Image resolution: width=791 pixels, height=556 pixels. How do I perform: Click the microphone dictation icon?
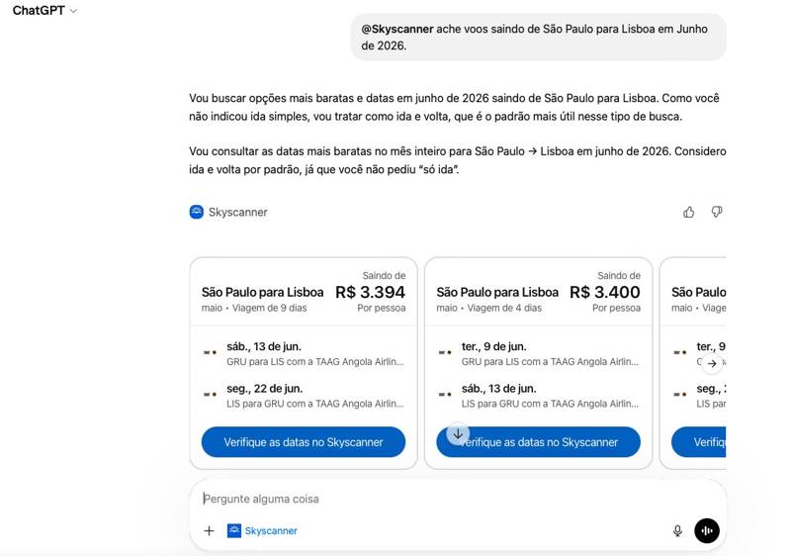point(677,530)
